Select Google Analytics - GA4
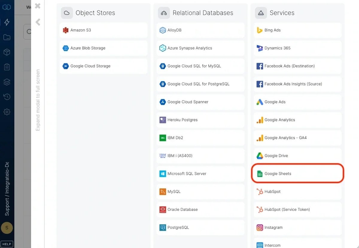 pyautogui.click(x=298, y=138)
